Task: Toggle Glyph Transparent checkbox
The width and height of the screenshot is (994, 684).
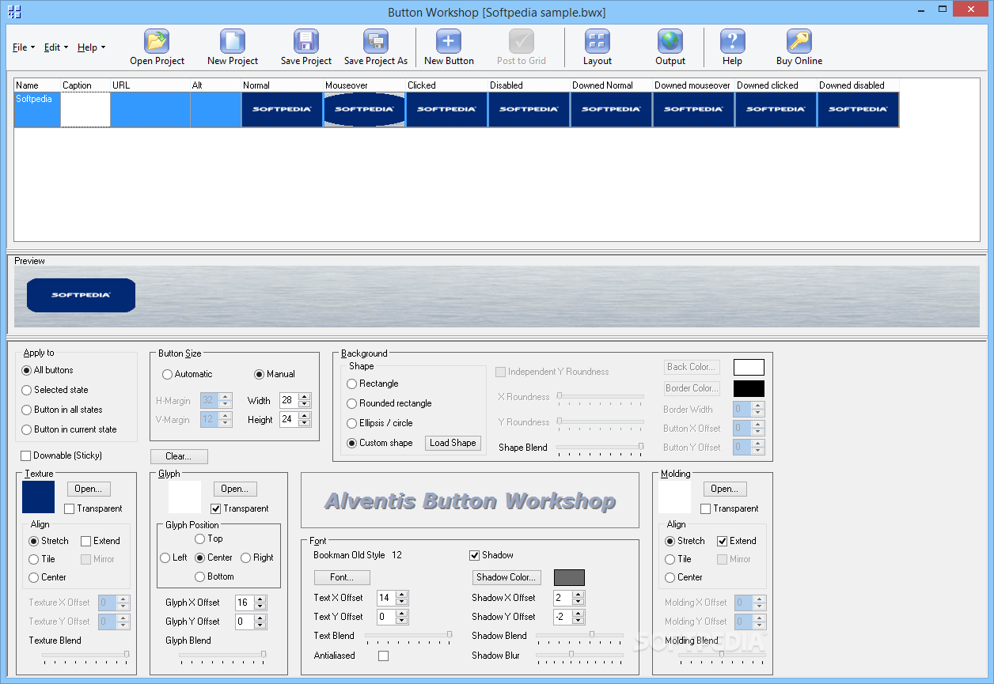Action: (x=216, y=508)
